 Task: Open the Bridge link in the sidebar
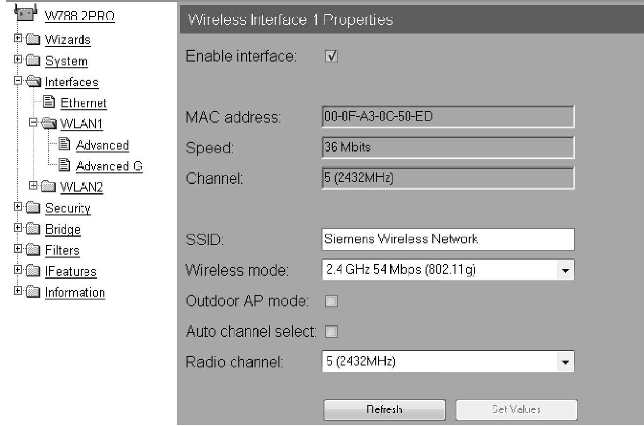pyautogui.click(x=62, y=229)
